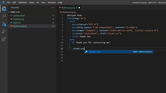
Task: Select thank-you.pug in Explorer
Action: (x=20, y=26)
